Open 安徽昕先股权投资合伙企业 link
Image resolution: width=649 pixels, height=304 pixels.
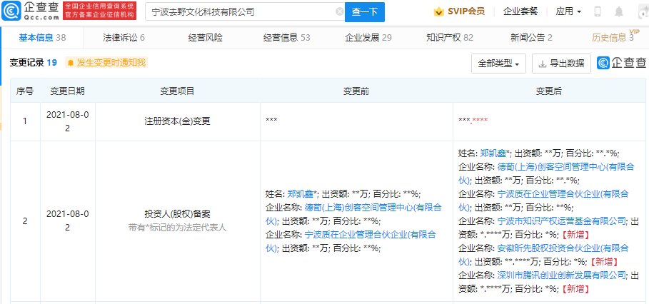click(x=543, y=255)
